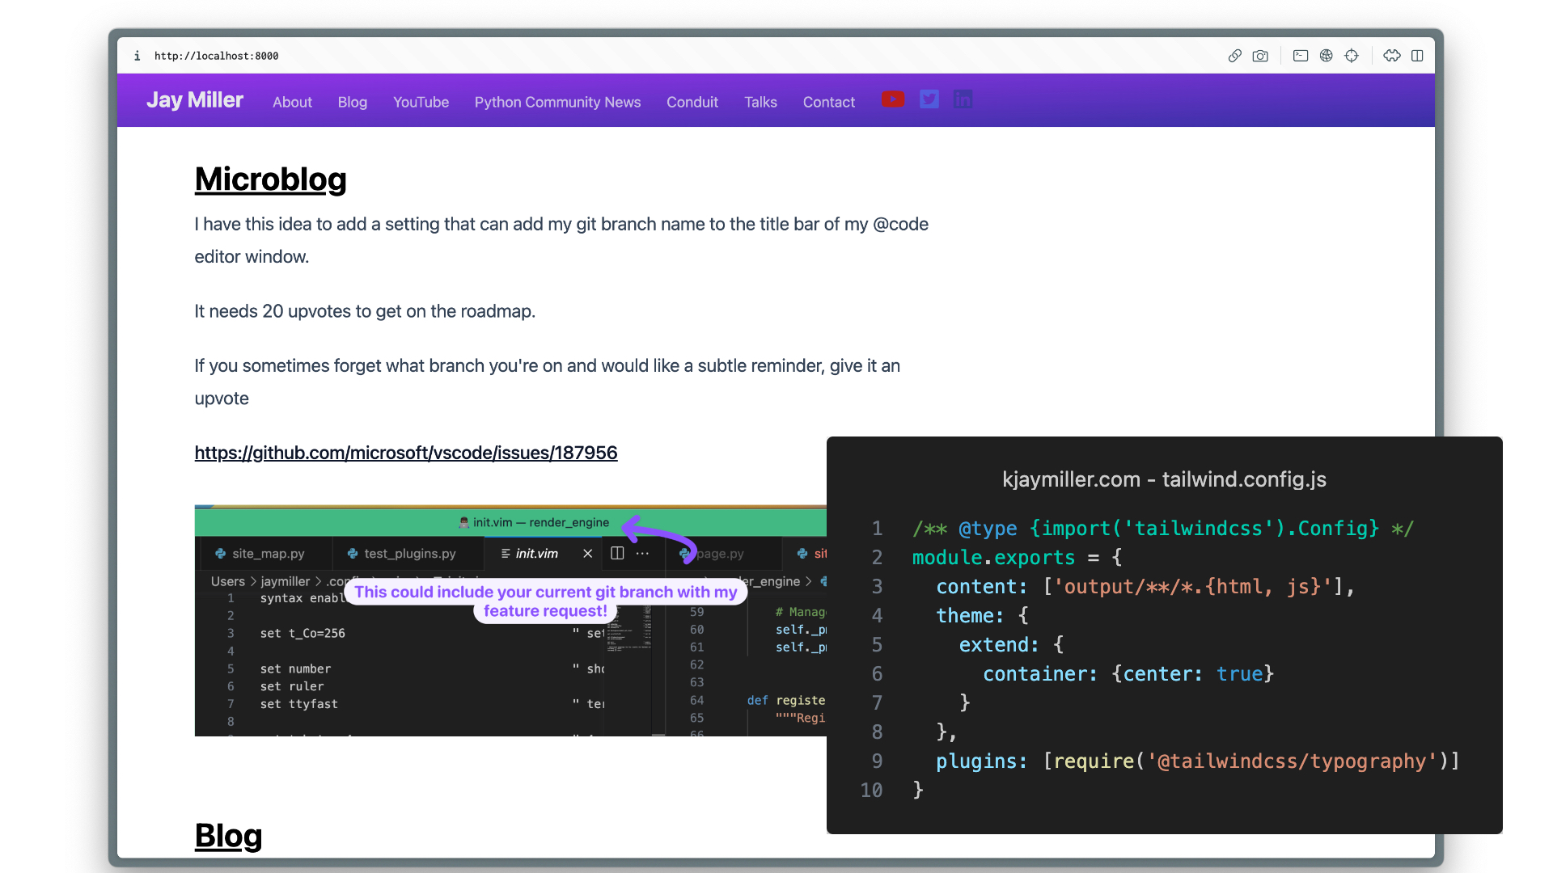Click the globe icon in browser toolbar

coord(1327,56)
